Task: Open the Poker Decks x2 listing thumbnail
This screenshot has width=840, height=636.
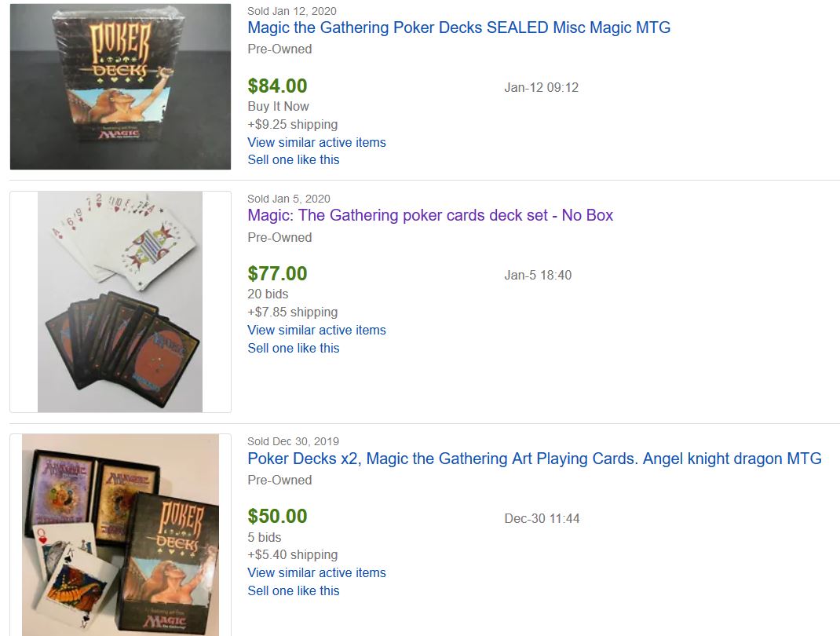Action: [x=120, y=534]
